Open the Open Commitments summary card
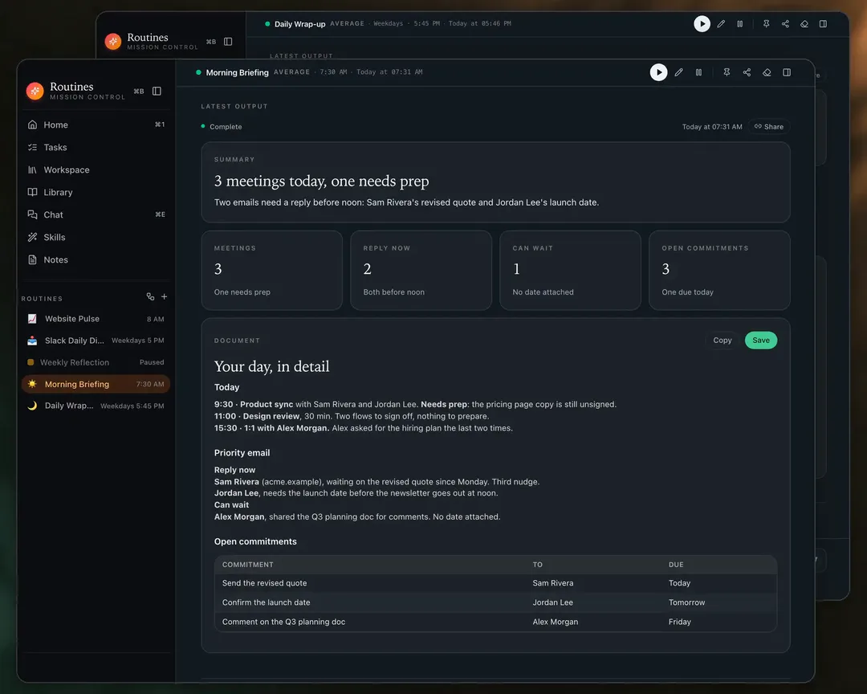867x694 pixels. click(x=719, y=270)
